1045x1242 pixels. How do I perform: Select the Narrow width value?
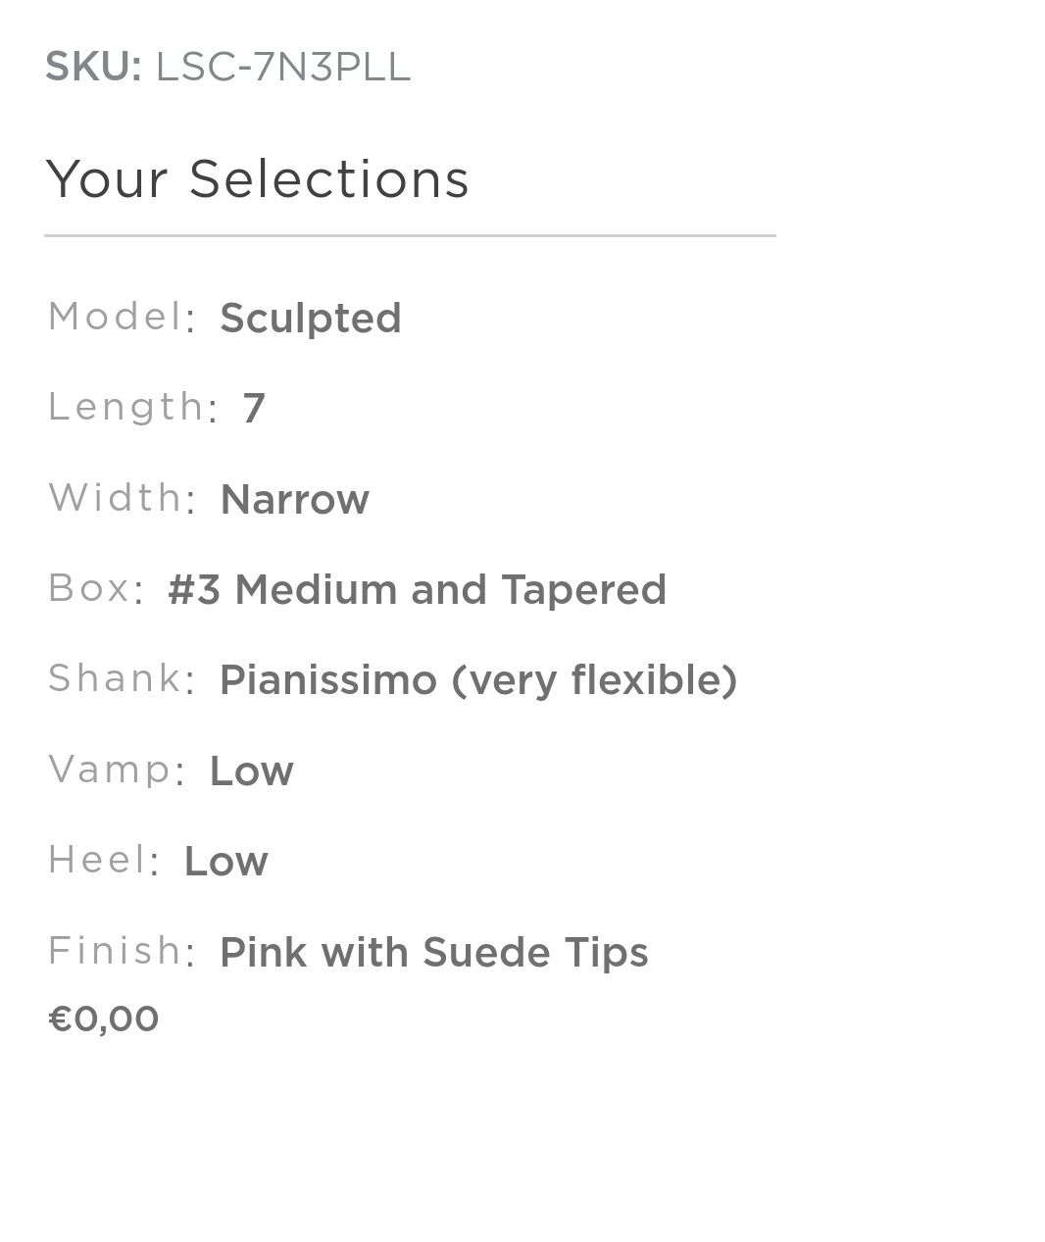(294, 500)
